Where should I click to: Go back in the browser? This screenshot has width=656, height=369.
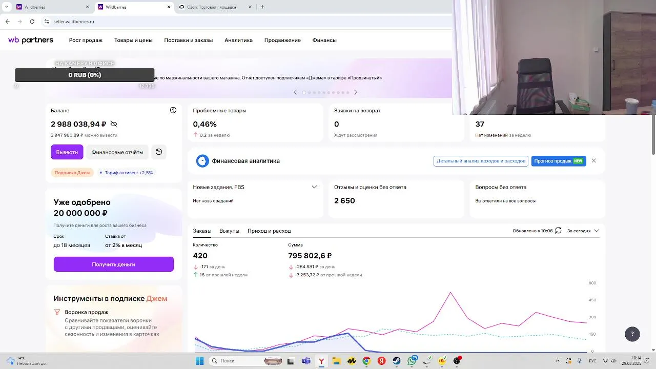tap(7, 22)
